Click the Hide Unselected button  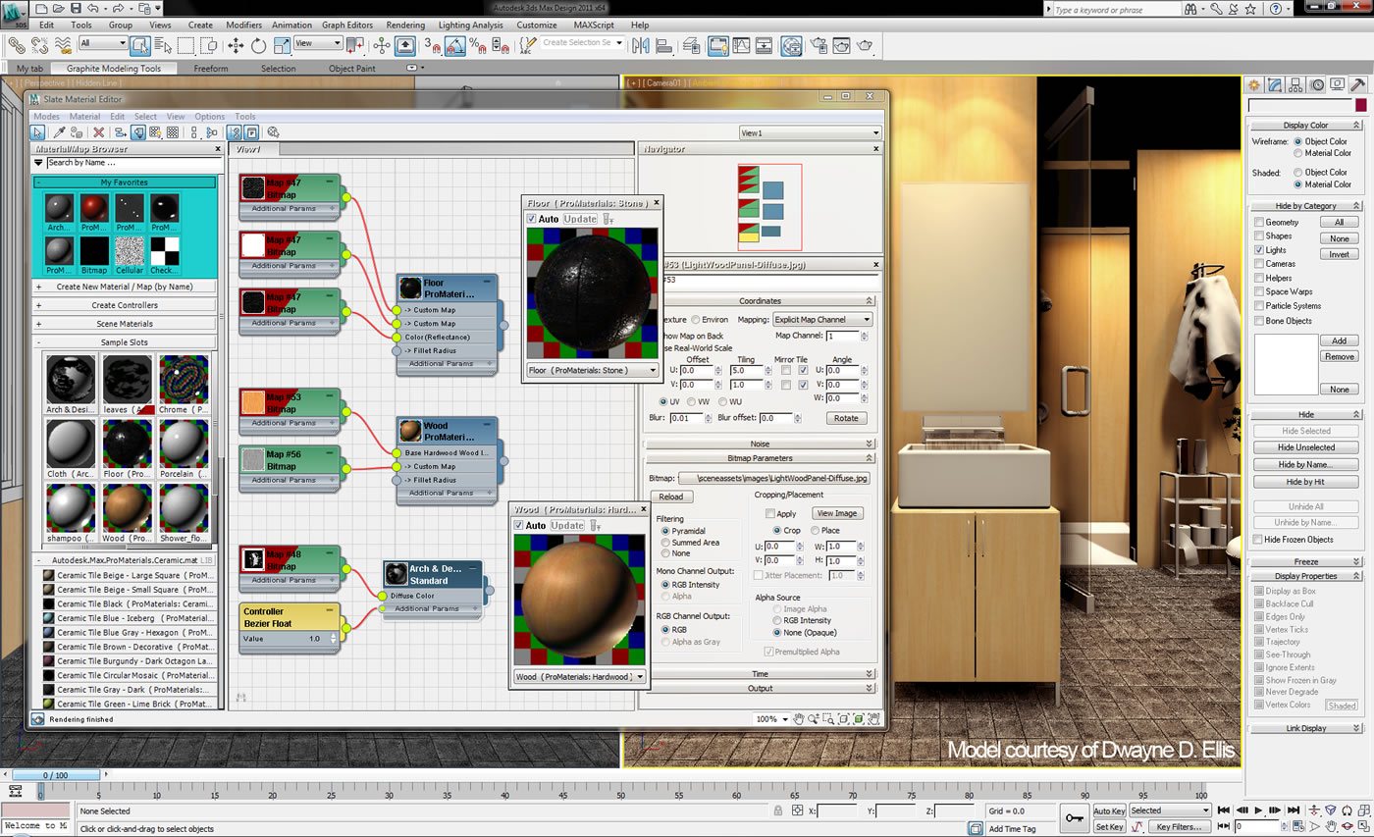pos(1304,447)
